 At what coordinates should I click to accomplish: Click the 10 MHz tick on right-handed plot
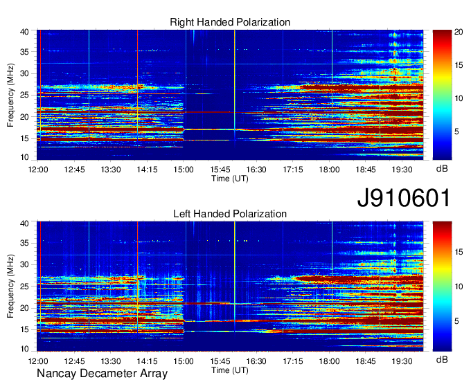[x=24, y=157]
